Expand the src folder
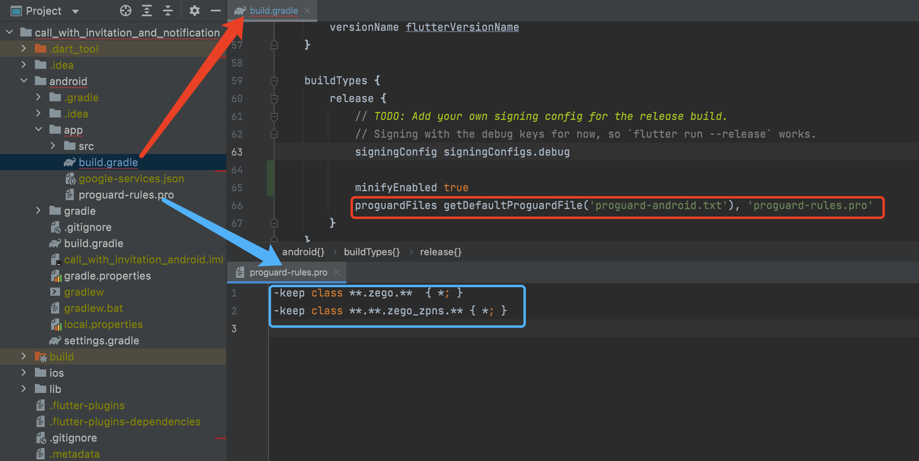The height and width of the screenshot is (461, 919). click(x=53, y=146)
